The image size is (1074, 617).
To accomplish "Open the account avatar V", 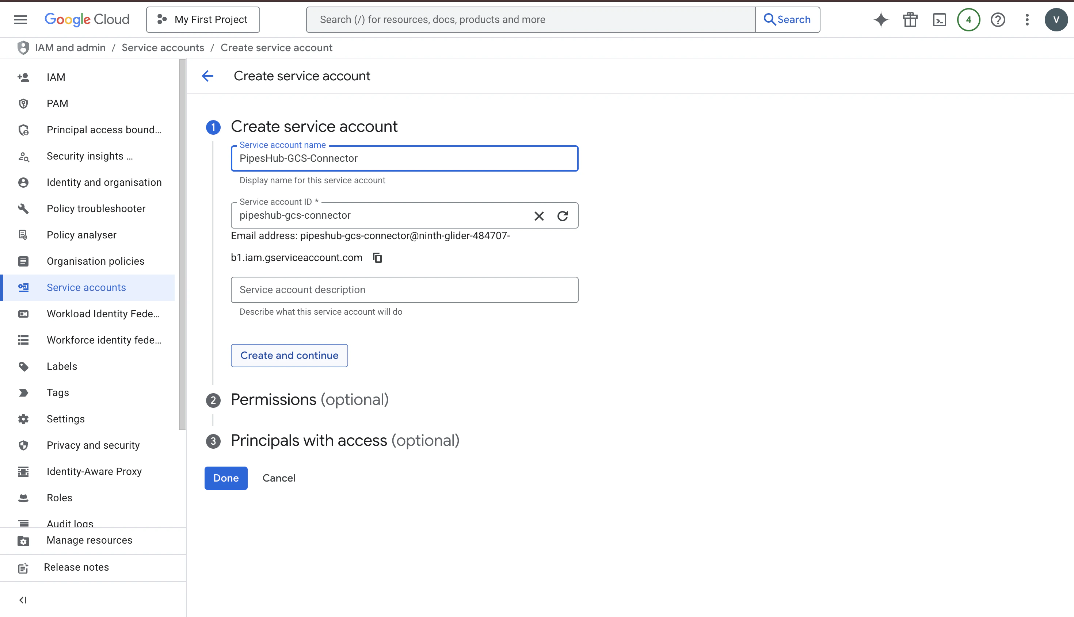I will pyautogui.click(x=1056, y=19).
